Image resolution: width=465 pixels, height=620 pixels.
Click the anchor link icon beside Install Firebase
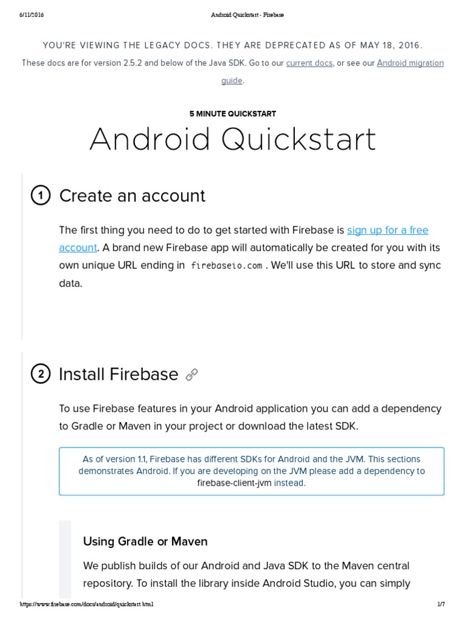click(x=191, y=375)
